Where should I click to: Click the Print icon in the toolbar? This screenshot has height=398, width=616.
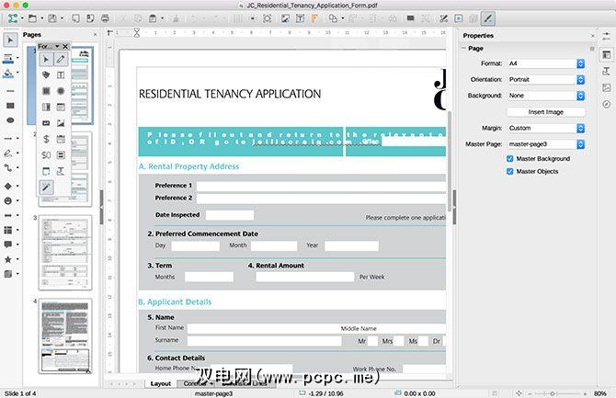coord(105,18)
